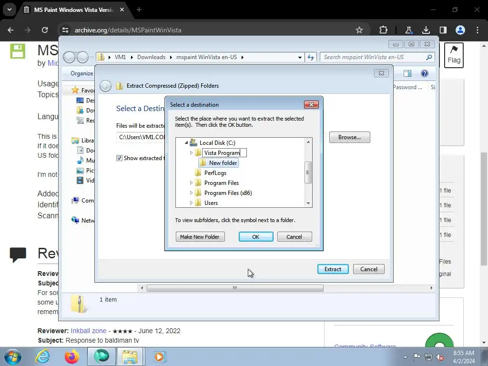The height and width of the screenshot is (366, 488).
Task: Click the Flag button on archive page
Action: coord(454,55)
